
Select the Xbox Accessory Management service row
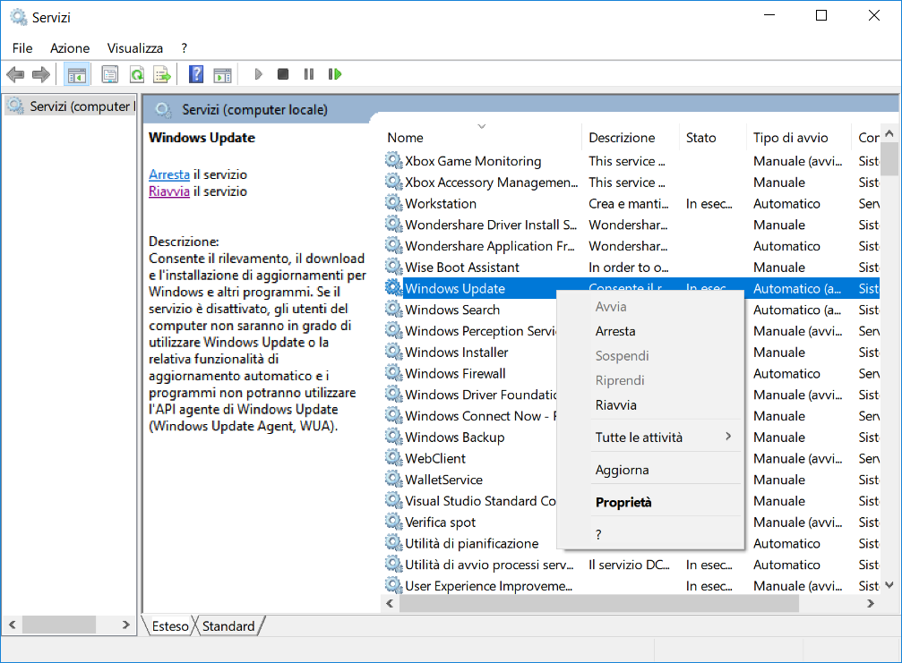(x=631, y=183)
